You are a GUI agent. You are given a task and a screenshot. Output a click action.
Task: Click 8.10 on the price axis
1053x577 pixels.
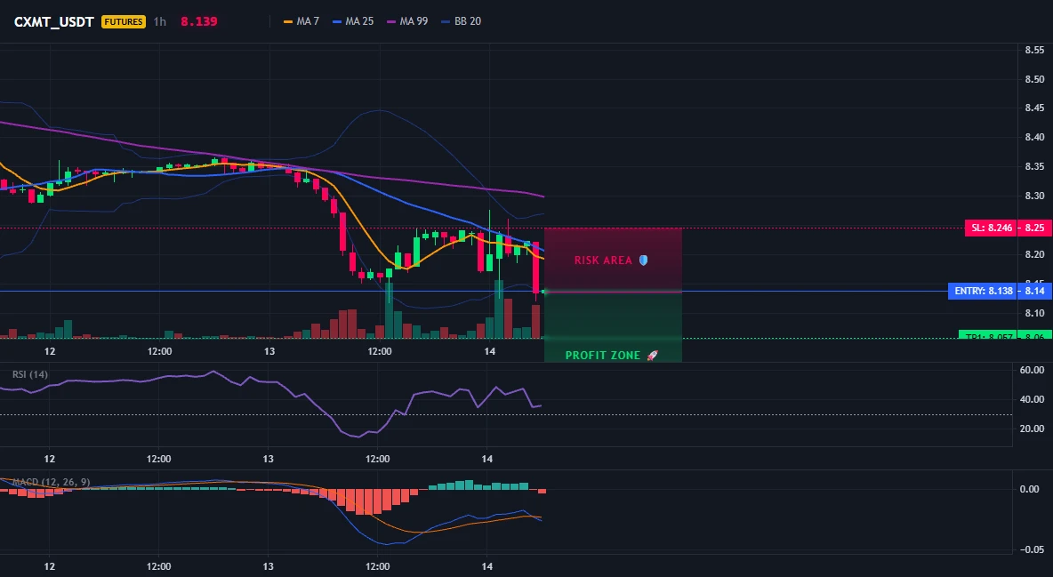(x=1034, y=313)
